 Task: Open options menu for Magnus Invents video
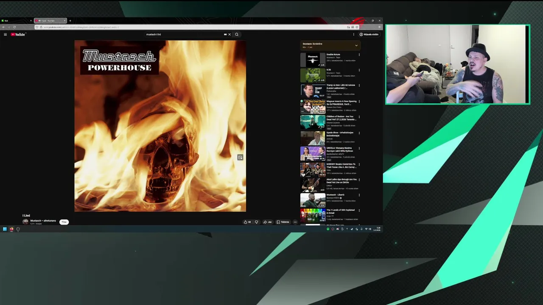[x=359, y=102]
